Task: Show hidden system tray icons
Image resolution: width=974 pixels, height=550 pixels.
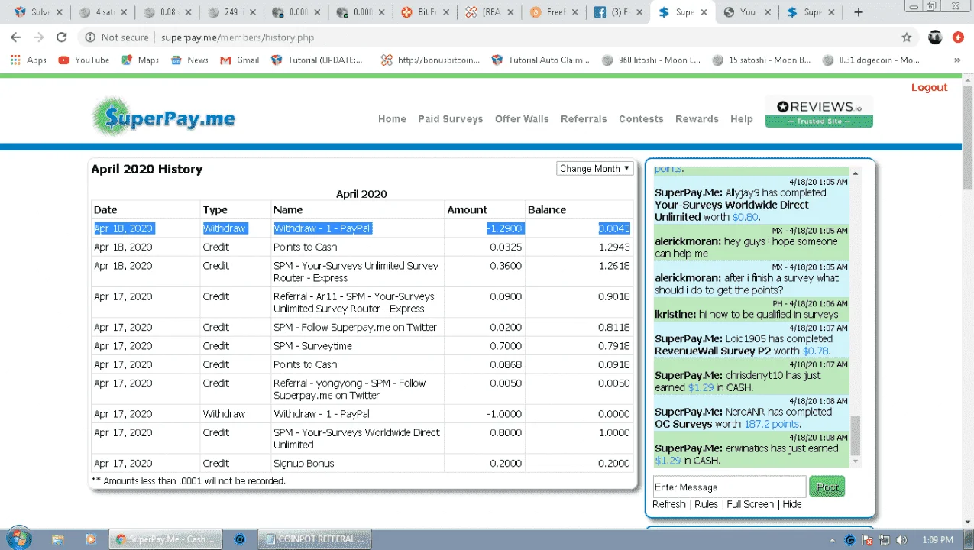Action: pos(832,539)
